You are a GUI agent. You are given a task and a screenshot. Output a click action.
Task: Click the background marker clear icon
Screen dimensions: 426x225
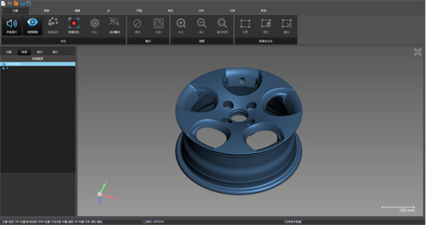266,23
